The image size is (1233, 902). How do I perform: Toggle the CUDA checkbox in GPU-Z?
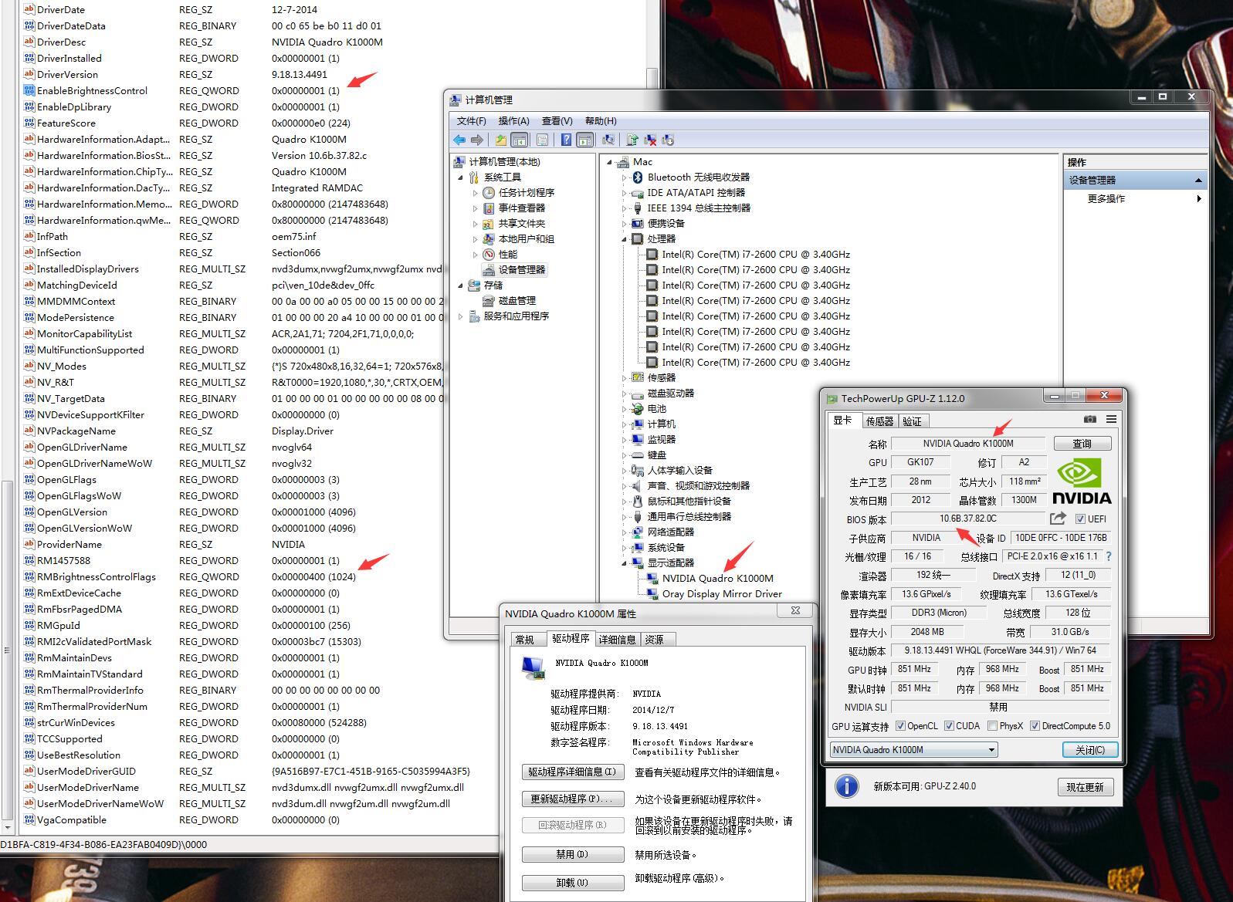point(949,726)
